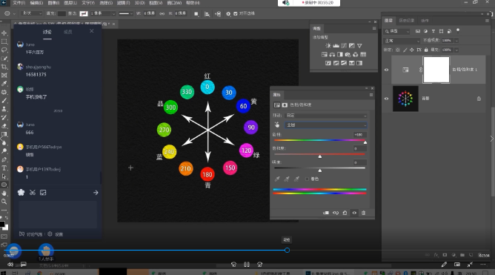This screenshot has height=275, width=495.
Task: Select the Rectangular Marquee tool
Action: 4,42
